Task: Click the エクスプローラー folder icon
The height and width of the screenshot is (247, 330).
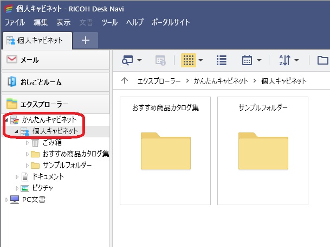Action: 12,104
